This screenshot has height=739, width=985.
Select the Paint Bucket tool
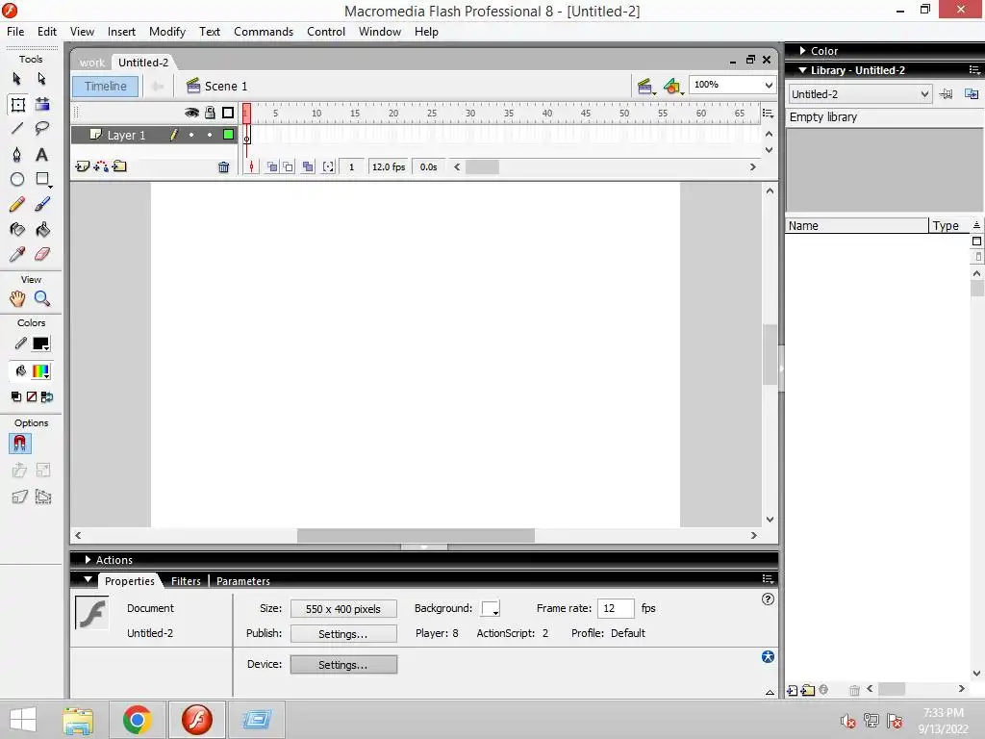[x=42, y=229]
